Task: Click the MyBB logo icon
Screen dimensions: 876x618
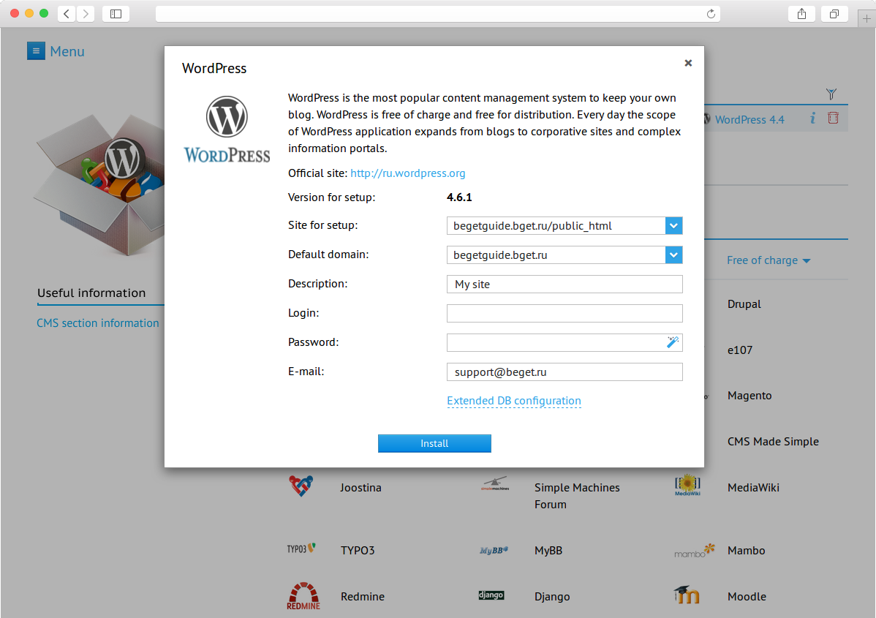Action: [x=494, y=551]
